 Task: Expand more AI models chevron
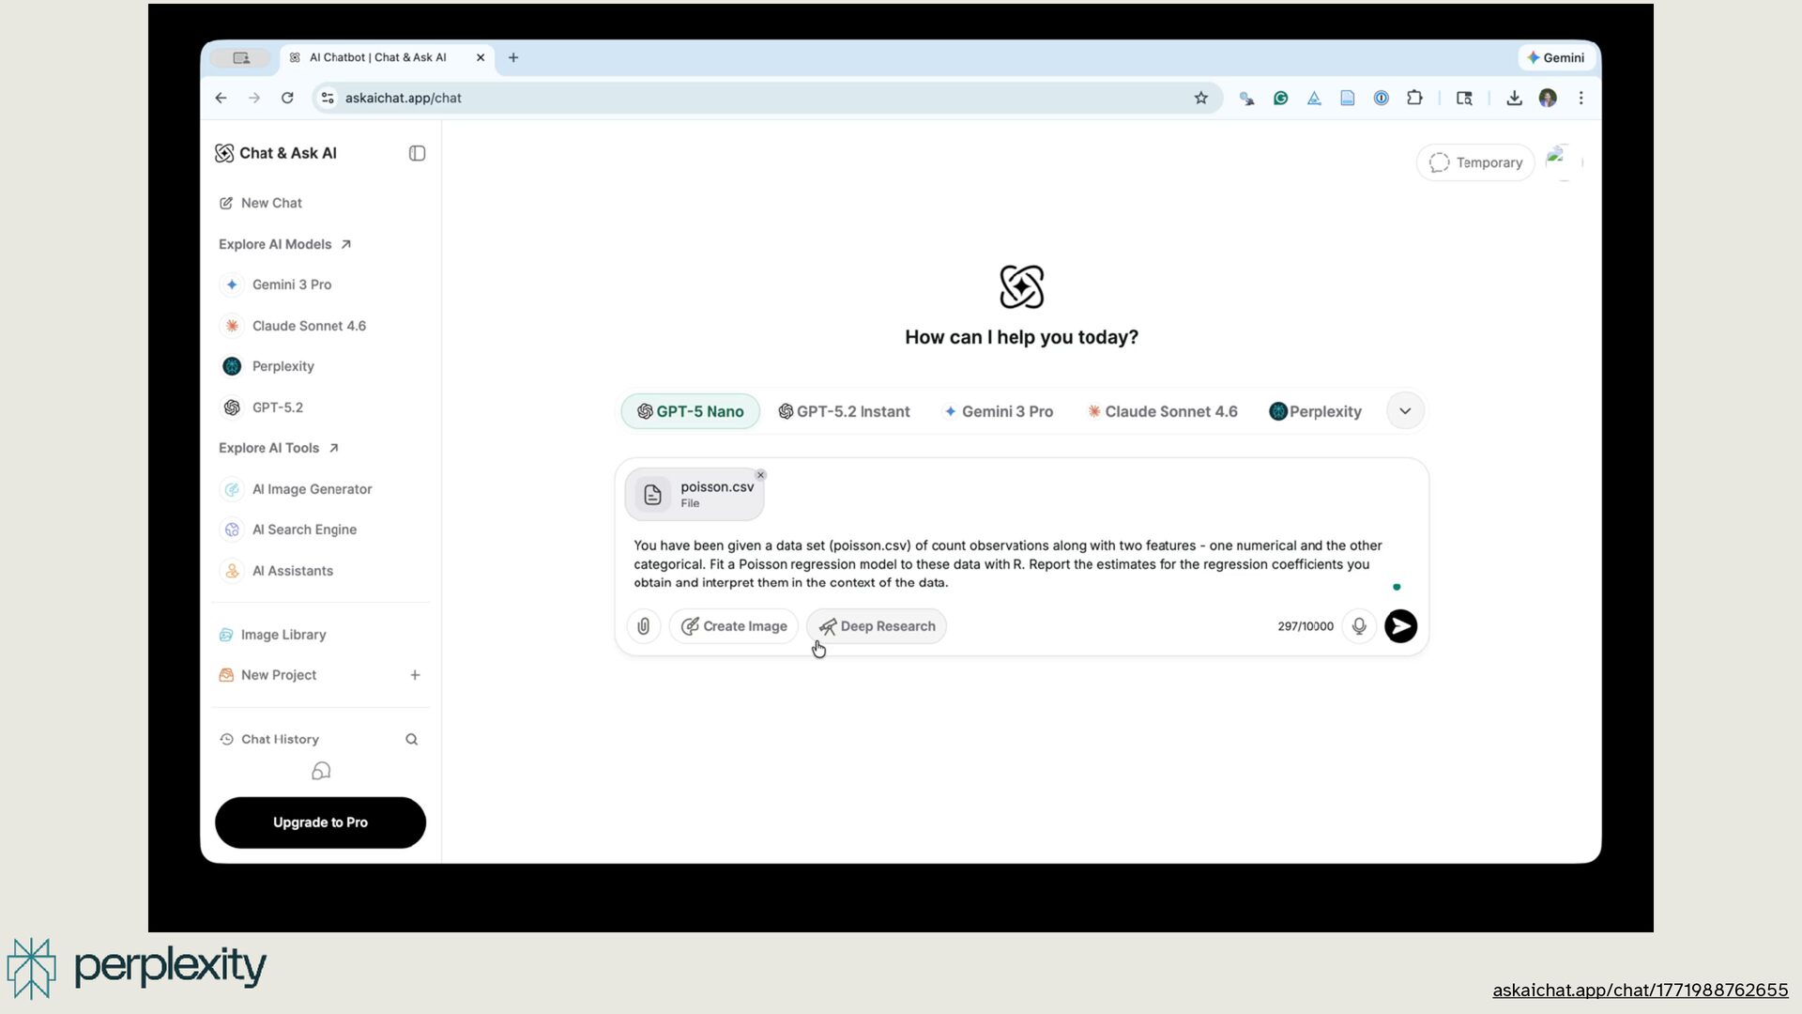tap(1405, 411)
